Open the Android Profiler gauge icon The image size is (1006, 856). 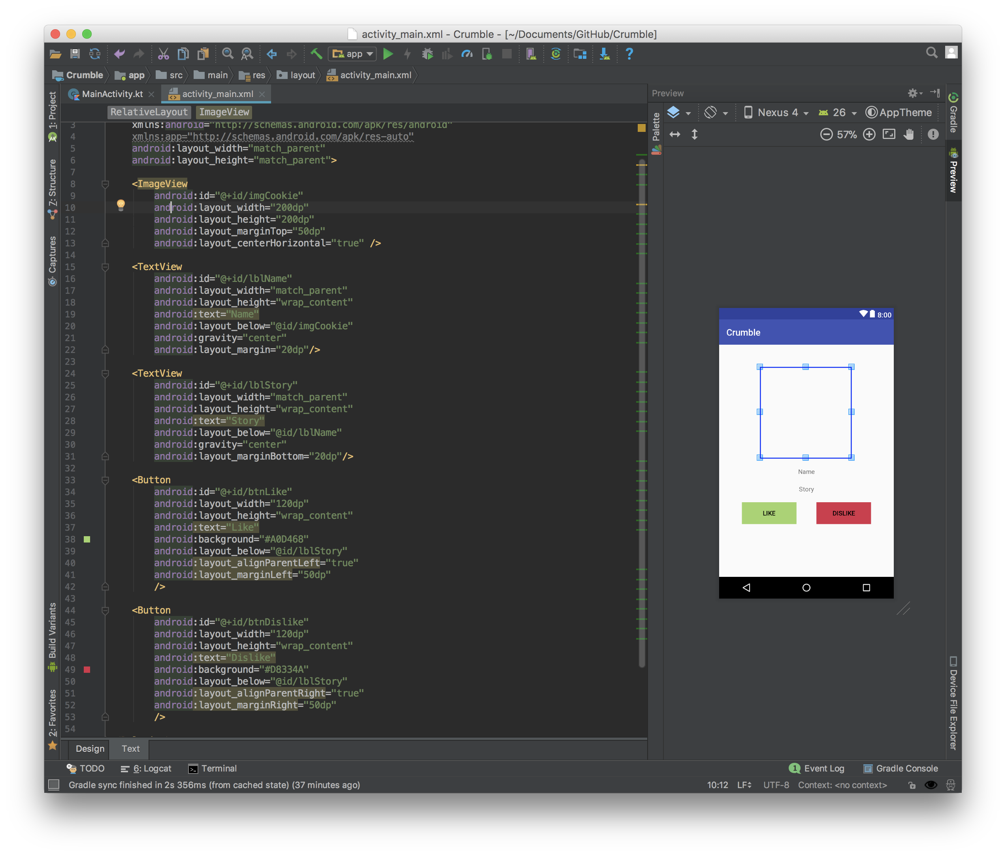(467, 54)
